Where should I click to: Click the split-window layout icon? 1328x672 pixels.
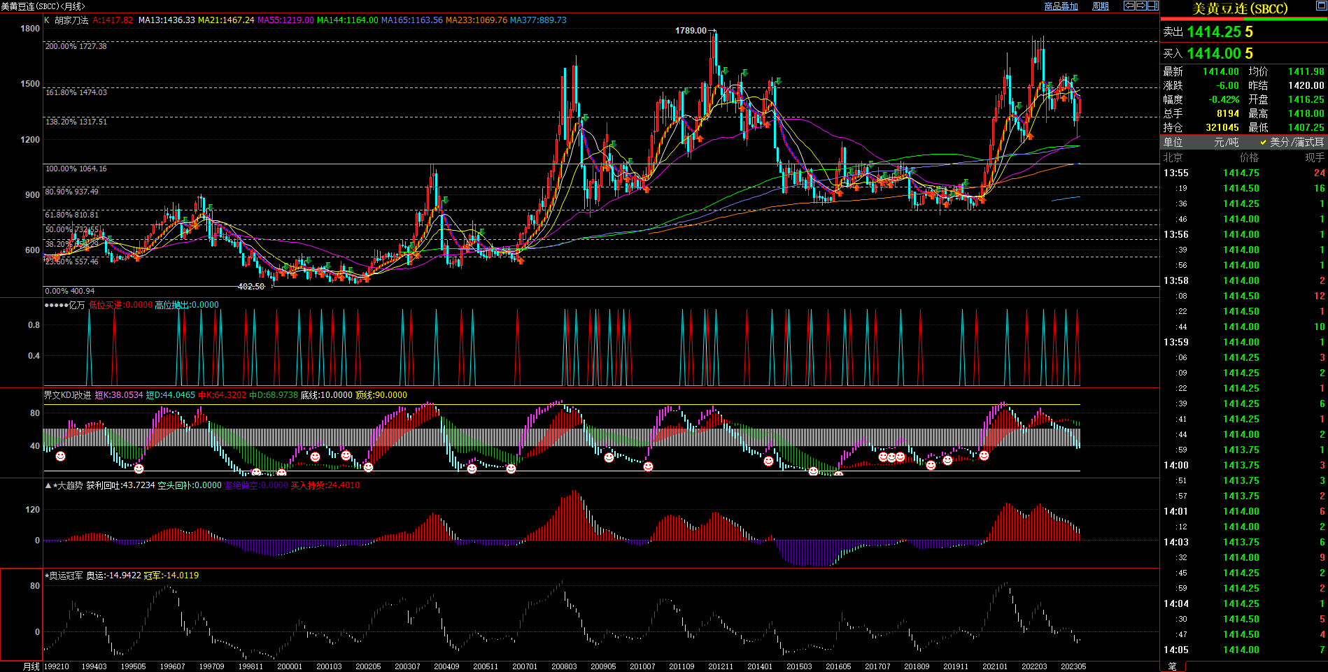[1152, 6]
